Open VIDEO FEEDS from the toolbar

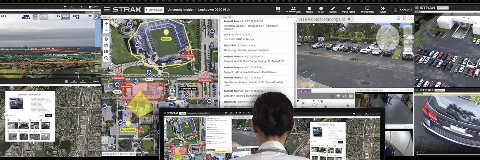click(349, 10)
